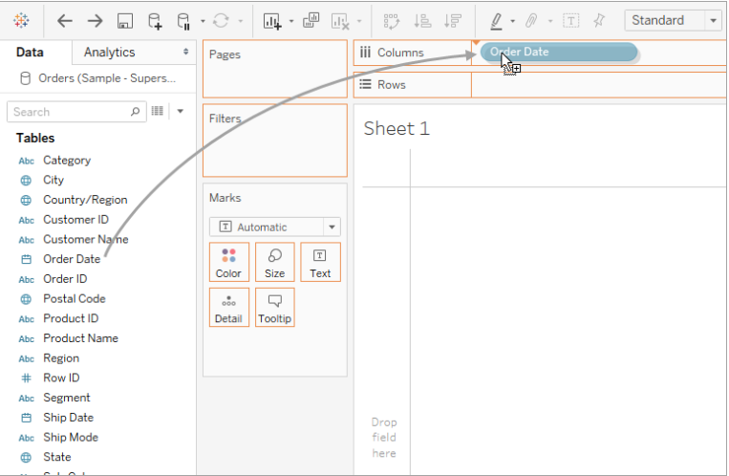Screen dimensions: 729x476
Task: Select the Customer ID field
Action: click(75, 219)
